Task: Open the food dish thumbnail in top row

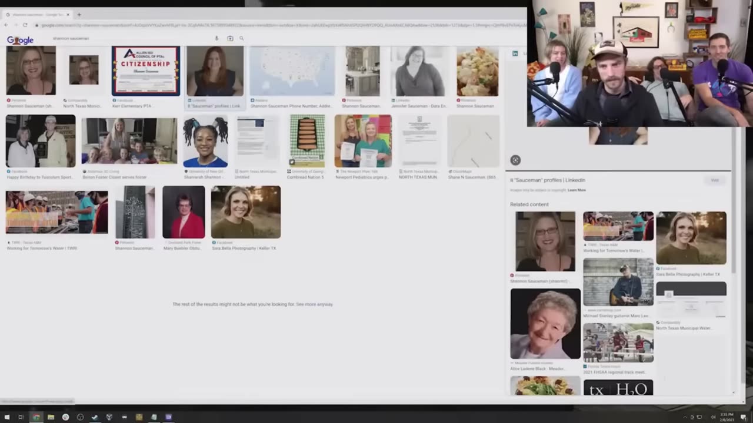Action: point(477,71)
